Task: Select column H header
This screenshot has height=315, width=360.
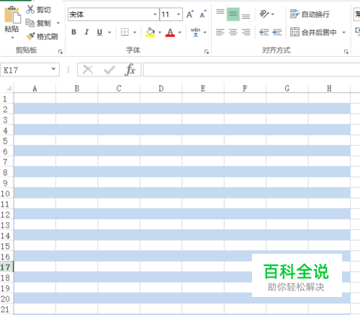Action: (x=329, y=89)
